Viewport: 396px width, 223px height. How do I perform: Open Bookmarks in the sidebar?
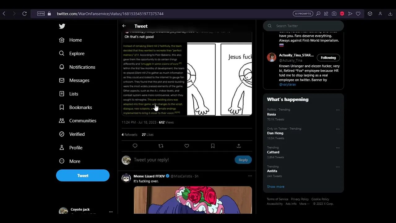(80, 107)
